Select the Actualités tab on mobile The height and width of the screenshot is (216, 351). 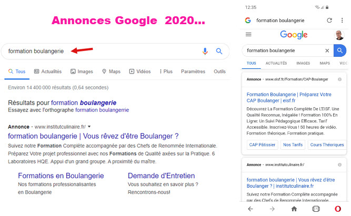(x=276, y=63)
